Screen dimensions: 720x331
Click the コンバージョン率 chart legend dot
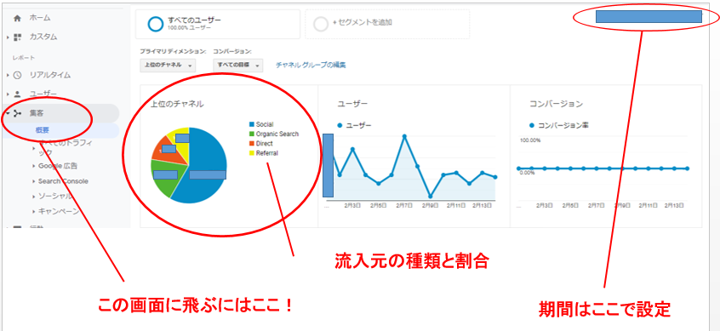pos(532,125)
